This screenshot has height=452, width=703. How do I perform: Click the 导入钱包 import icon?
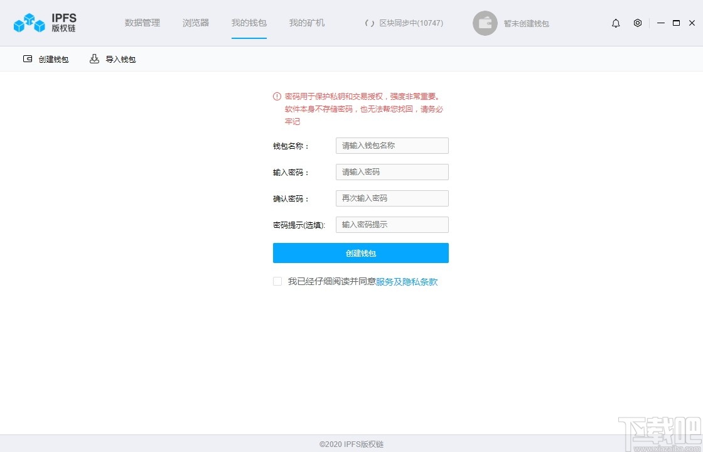[94, 58]
